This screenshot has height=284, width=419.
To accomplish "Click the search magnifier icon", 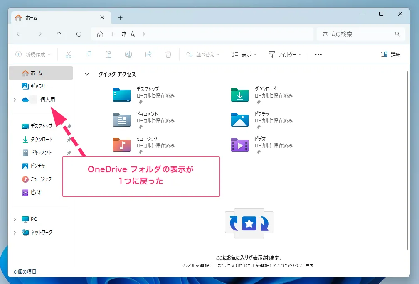I will click(397, 34).
